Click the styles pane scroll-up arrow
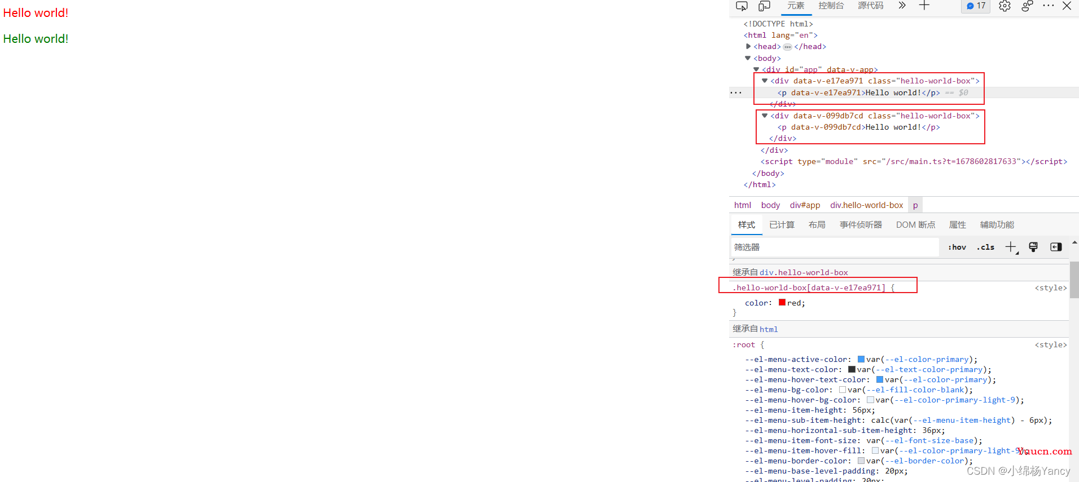 pos(1074,242)
